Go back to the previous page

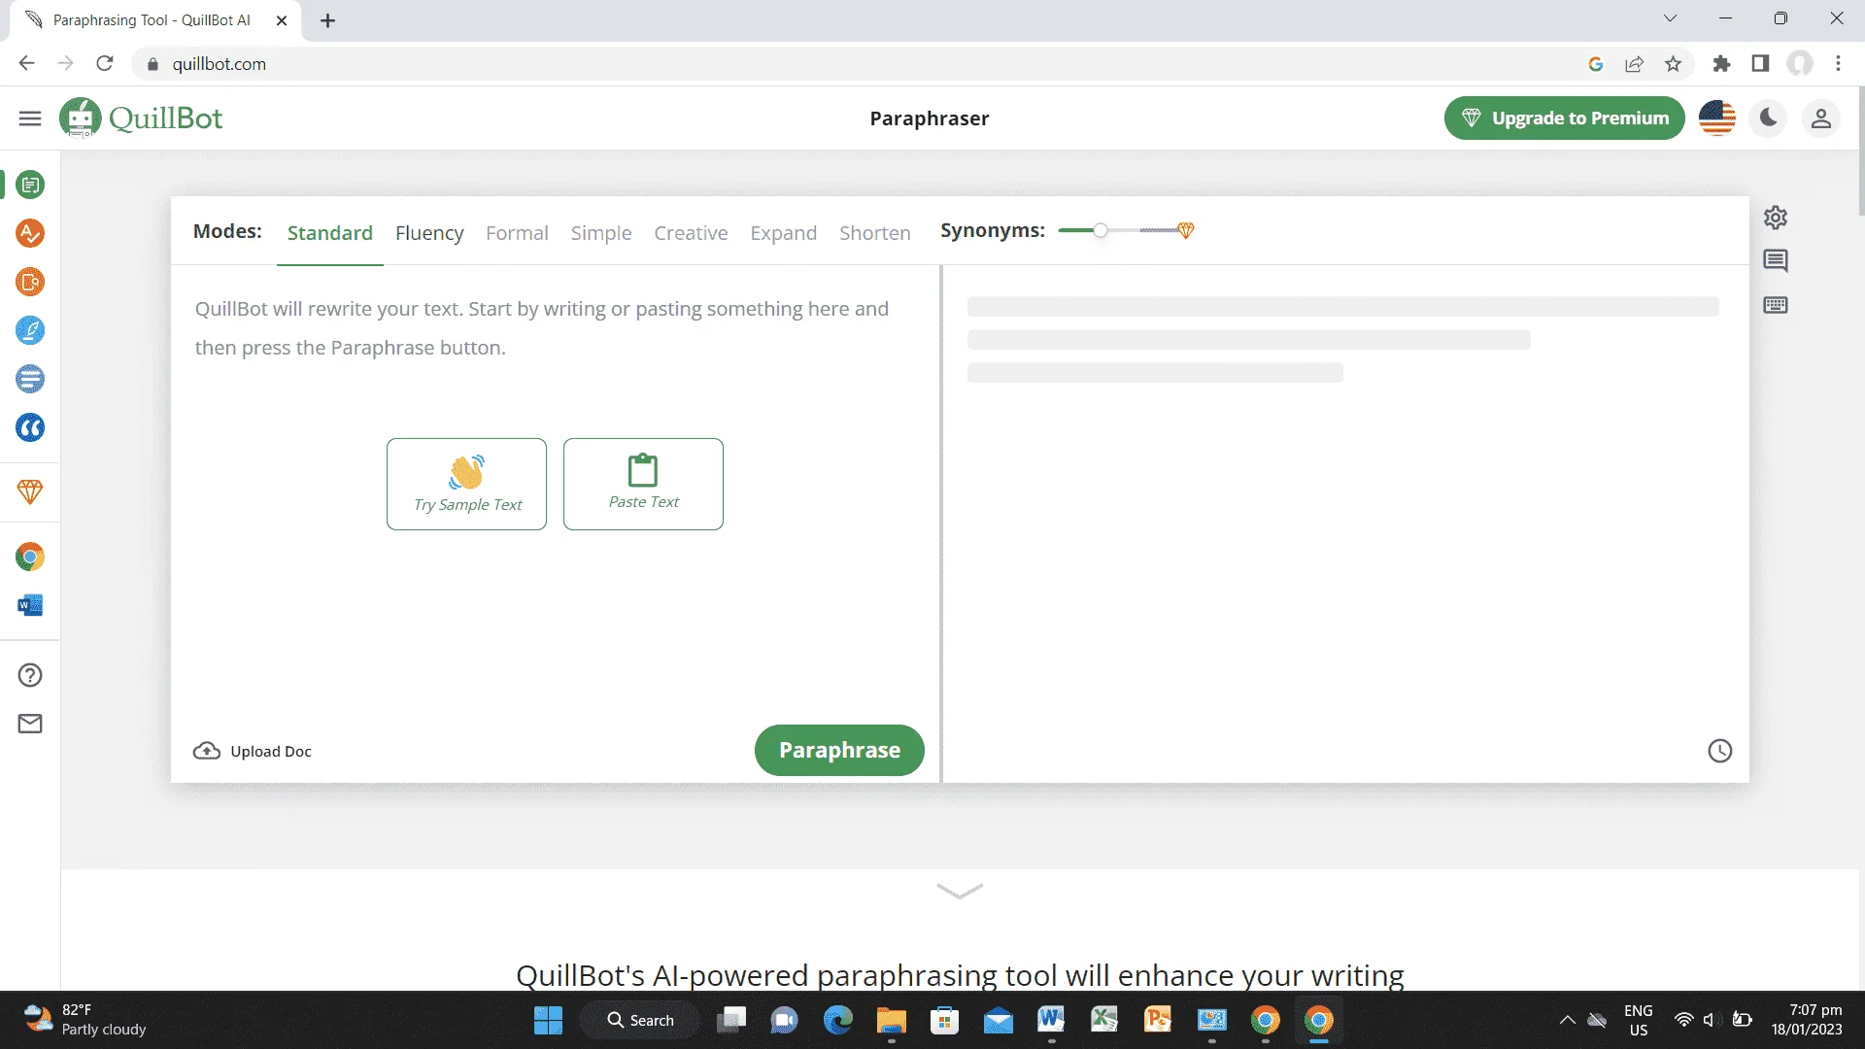[x=26, y=64]
